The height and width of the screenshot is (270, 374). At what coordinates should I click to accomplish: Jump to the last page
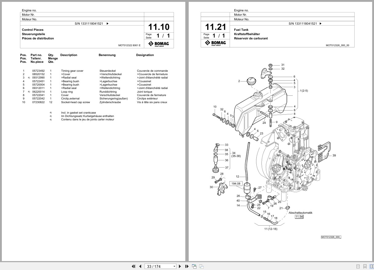[x=187, y=266]
